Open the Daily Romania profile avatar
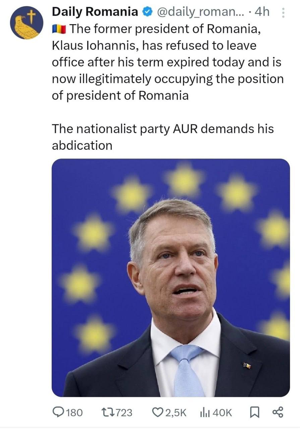This screenshot has width=300, height=429. pos(26,22)
